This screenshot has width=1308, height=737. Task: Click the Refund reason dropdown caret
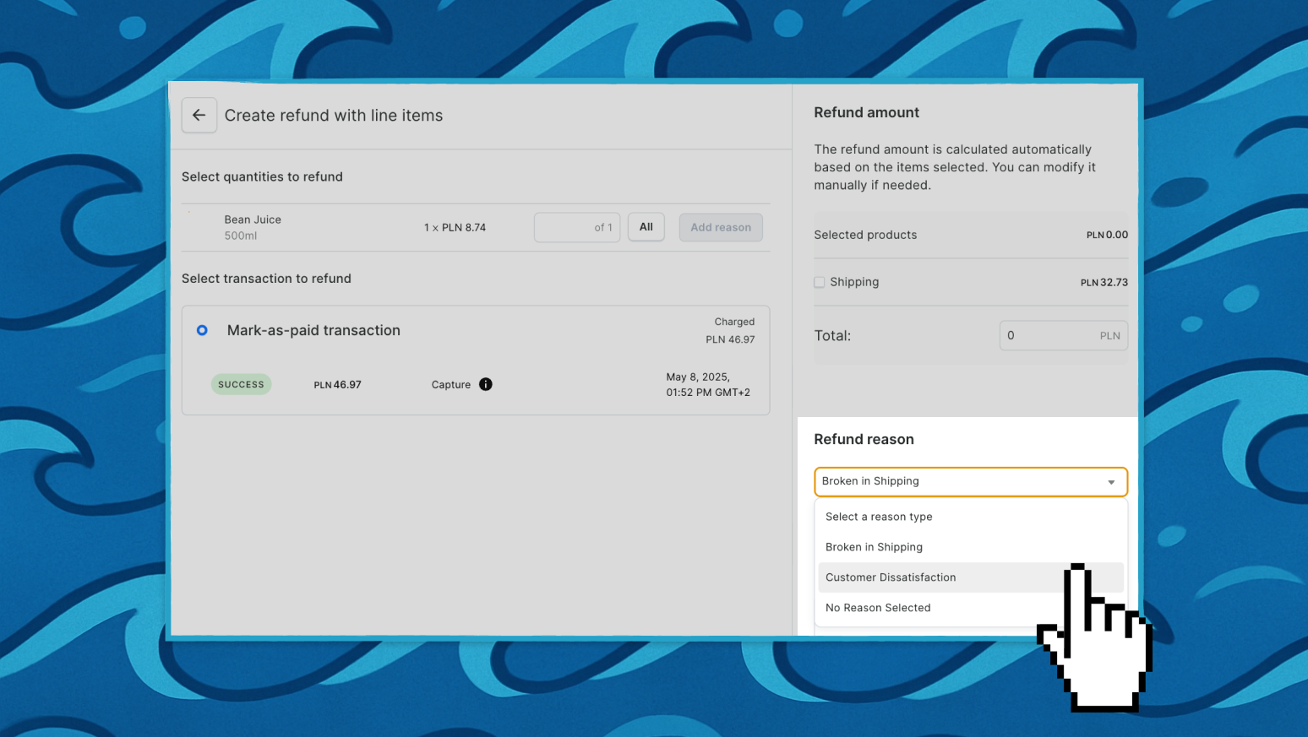1111,482
